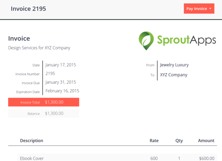
Task: Click the Invoice Total red bar
Action: coord(44,102)
